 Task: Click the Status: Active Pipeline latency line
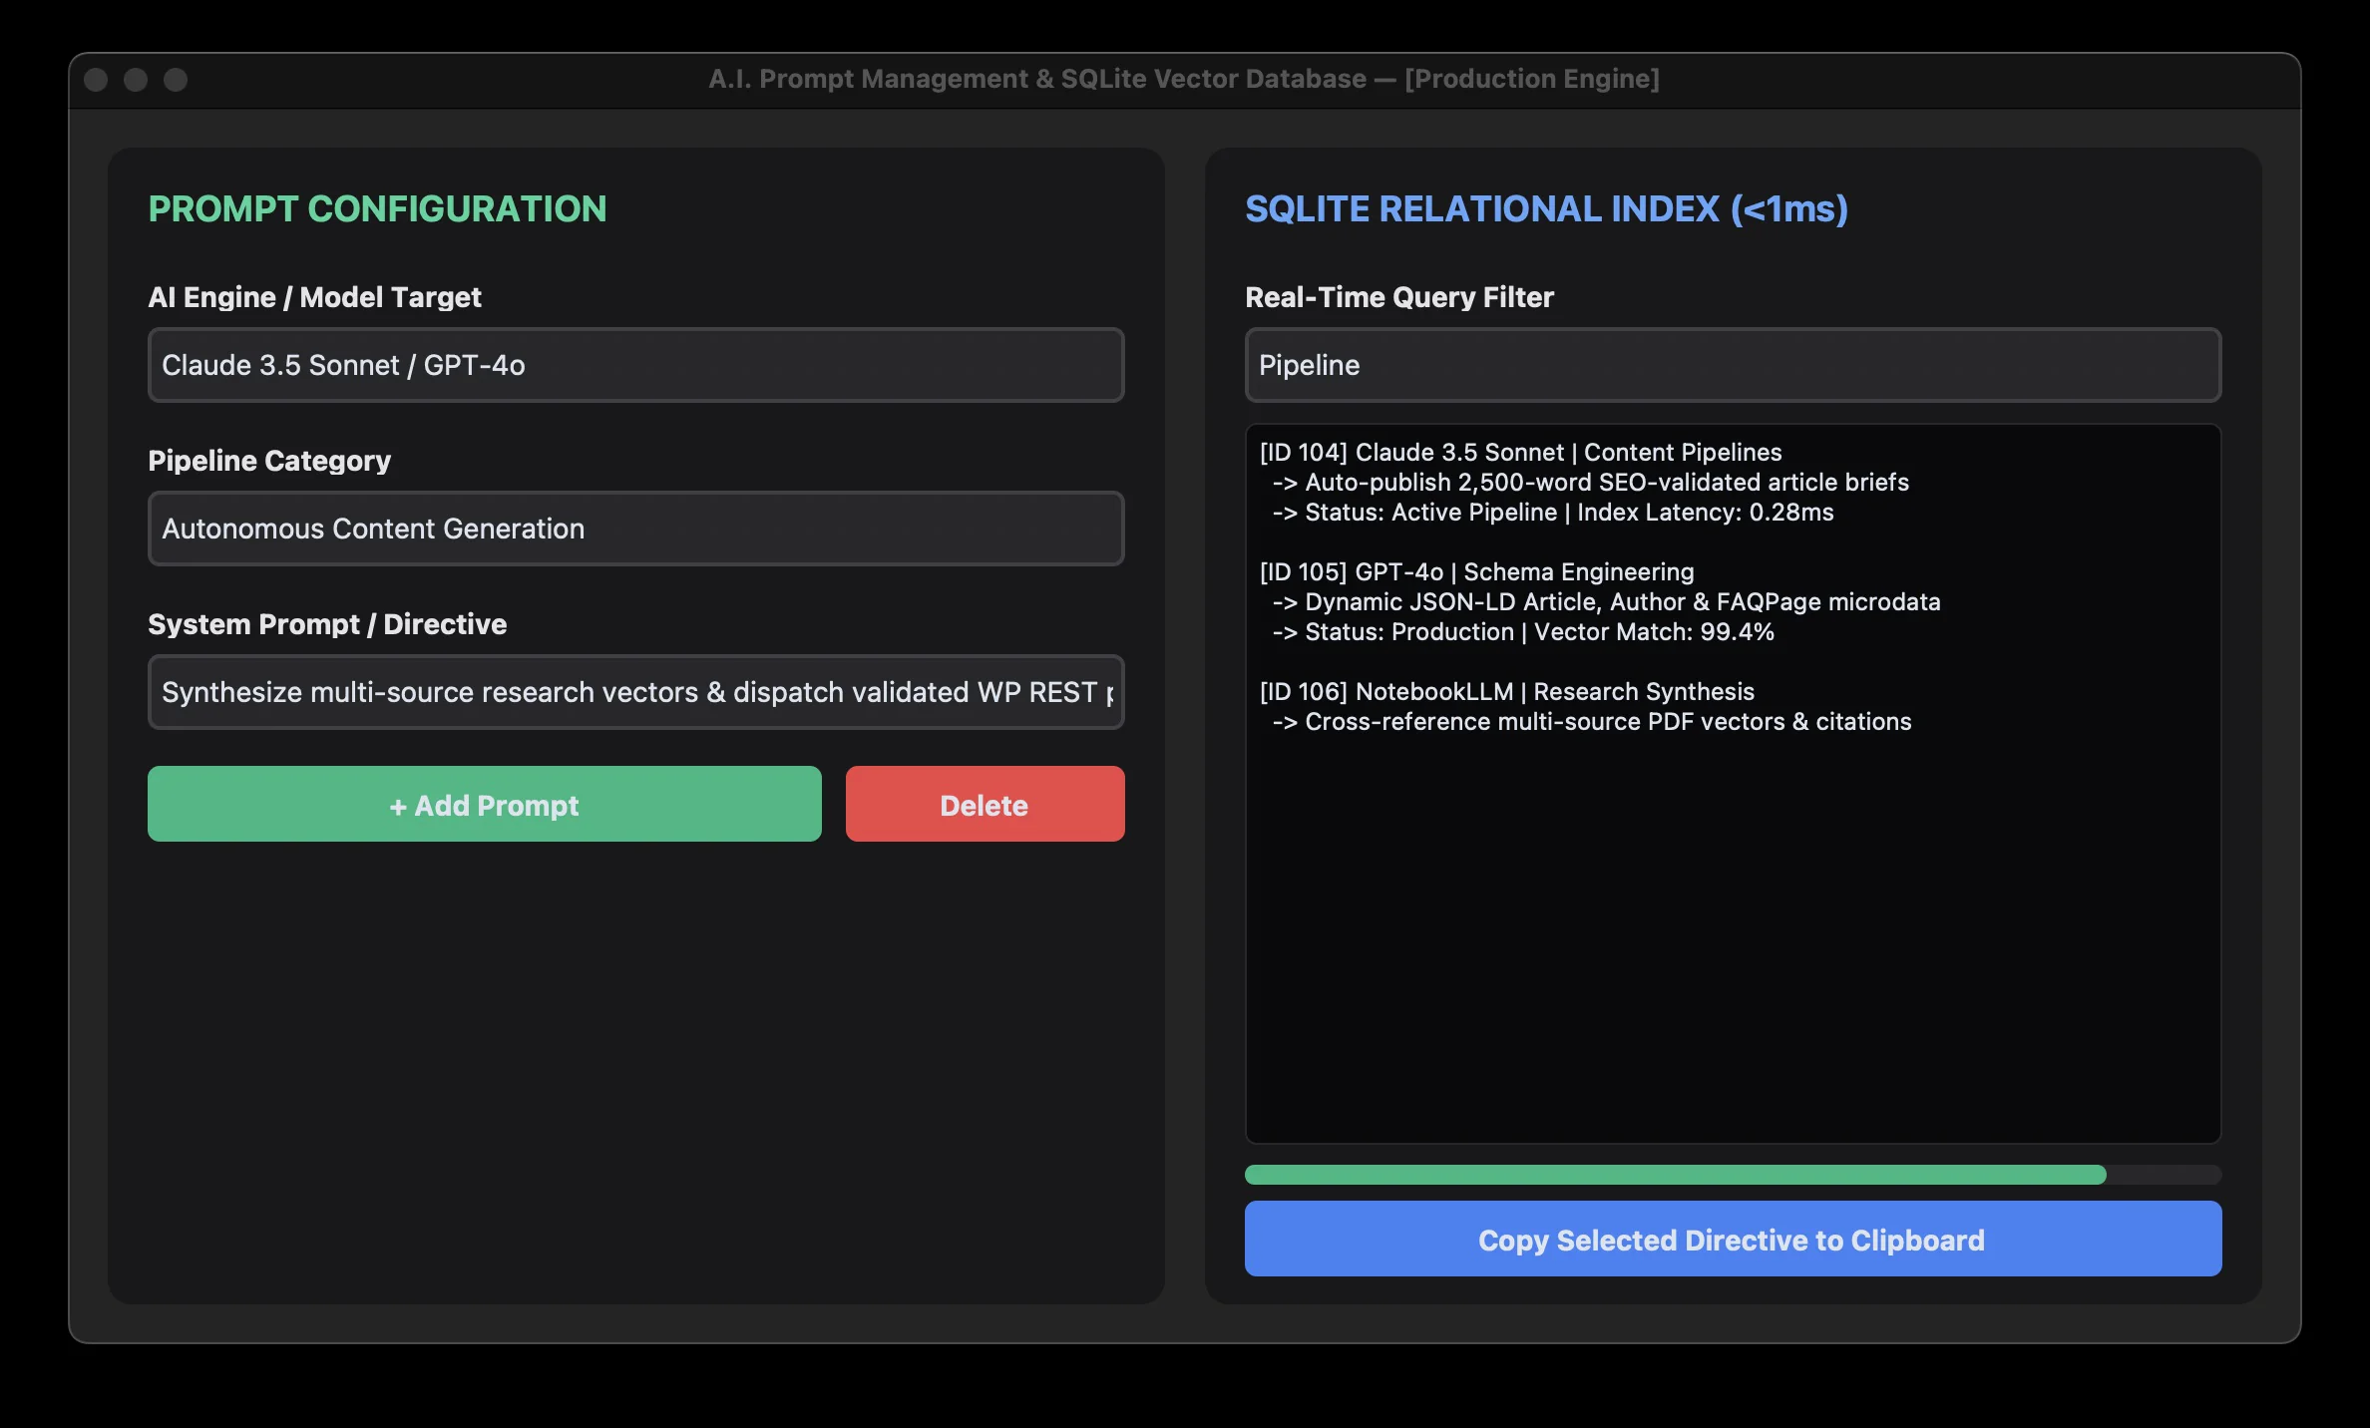[1553, 512]
